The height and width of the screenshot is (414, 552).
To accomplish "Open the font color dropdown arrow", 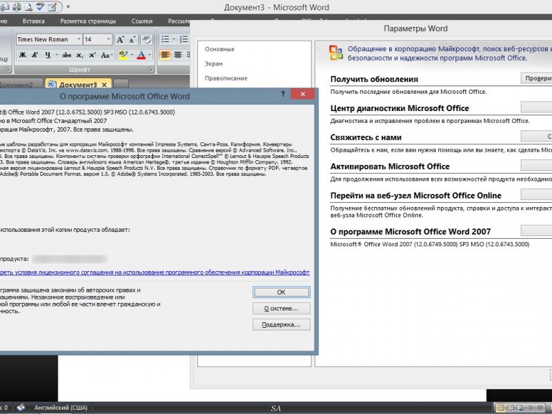I will 150,55.
